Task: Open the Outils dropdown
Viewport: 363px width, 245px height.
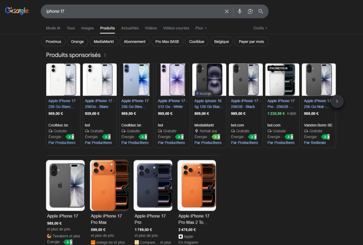Action: (x=260, y=28)
